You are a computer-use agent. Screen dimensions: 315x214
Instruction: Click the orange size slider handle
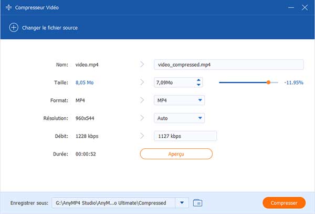(x=268, y=83)
